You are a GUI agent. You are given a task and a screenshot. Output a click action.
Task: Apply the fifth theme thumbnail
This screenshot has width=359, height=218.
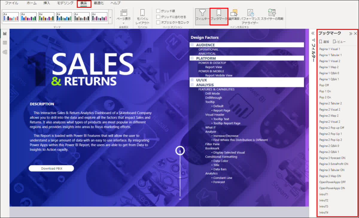tap(82, 17)
